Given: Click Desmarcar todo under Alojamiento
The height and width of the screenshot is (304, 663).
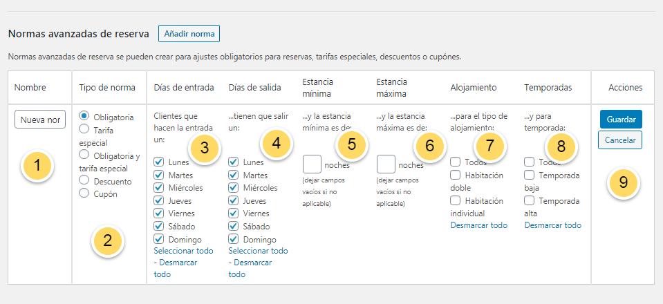Looking at the screenshot, I should pos(478,225).
